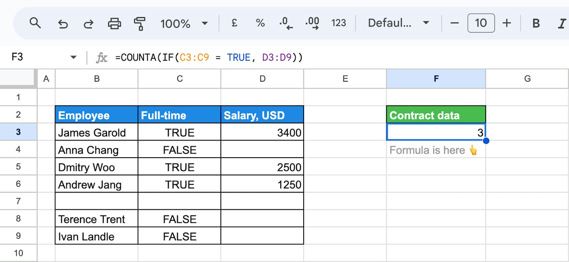Open the search menus magnifier icon
569x262 pixels.
click(x=35, y=23)
